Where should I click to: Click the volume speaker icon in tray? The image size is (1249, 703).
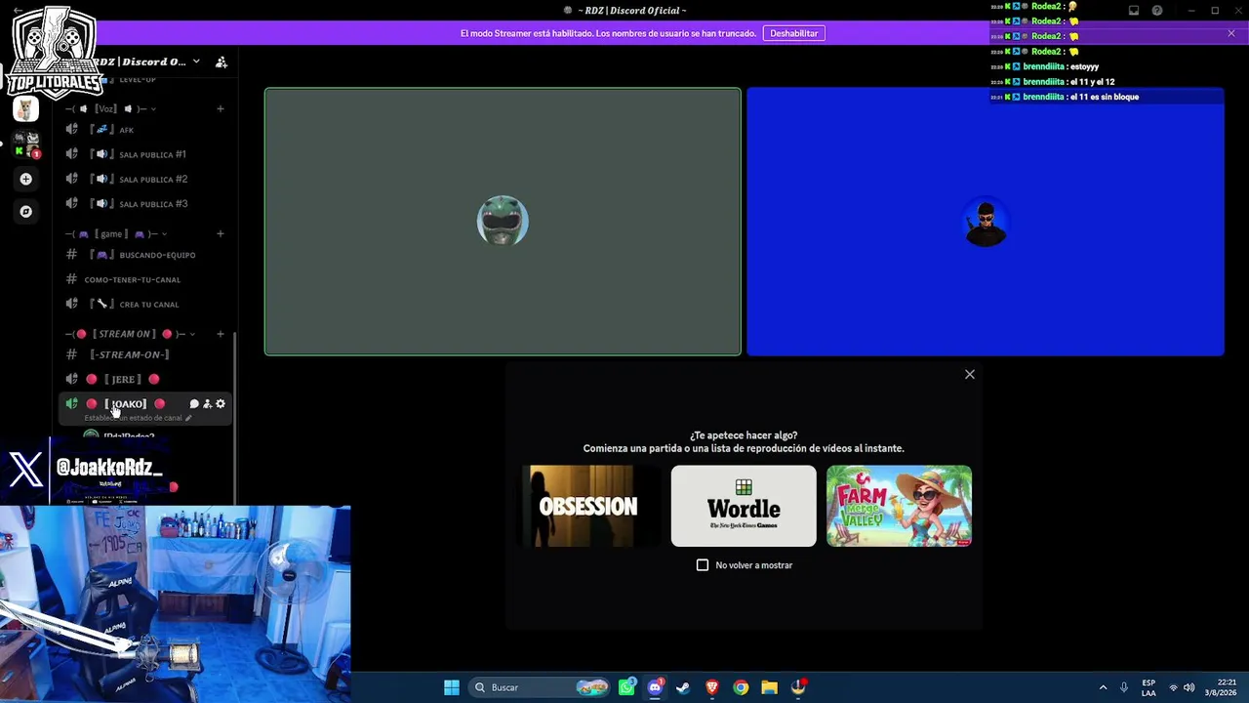(x=1189, y=687)
